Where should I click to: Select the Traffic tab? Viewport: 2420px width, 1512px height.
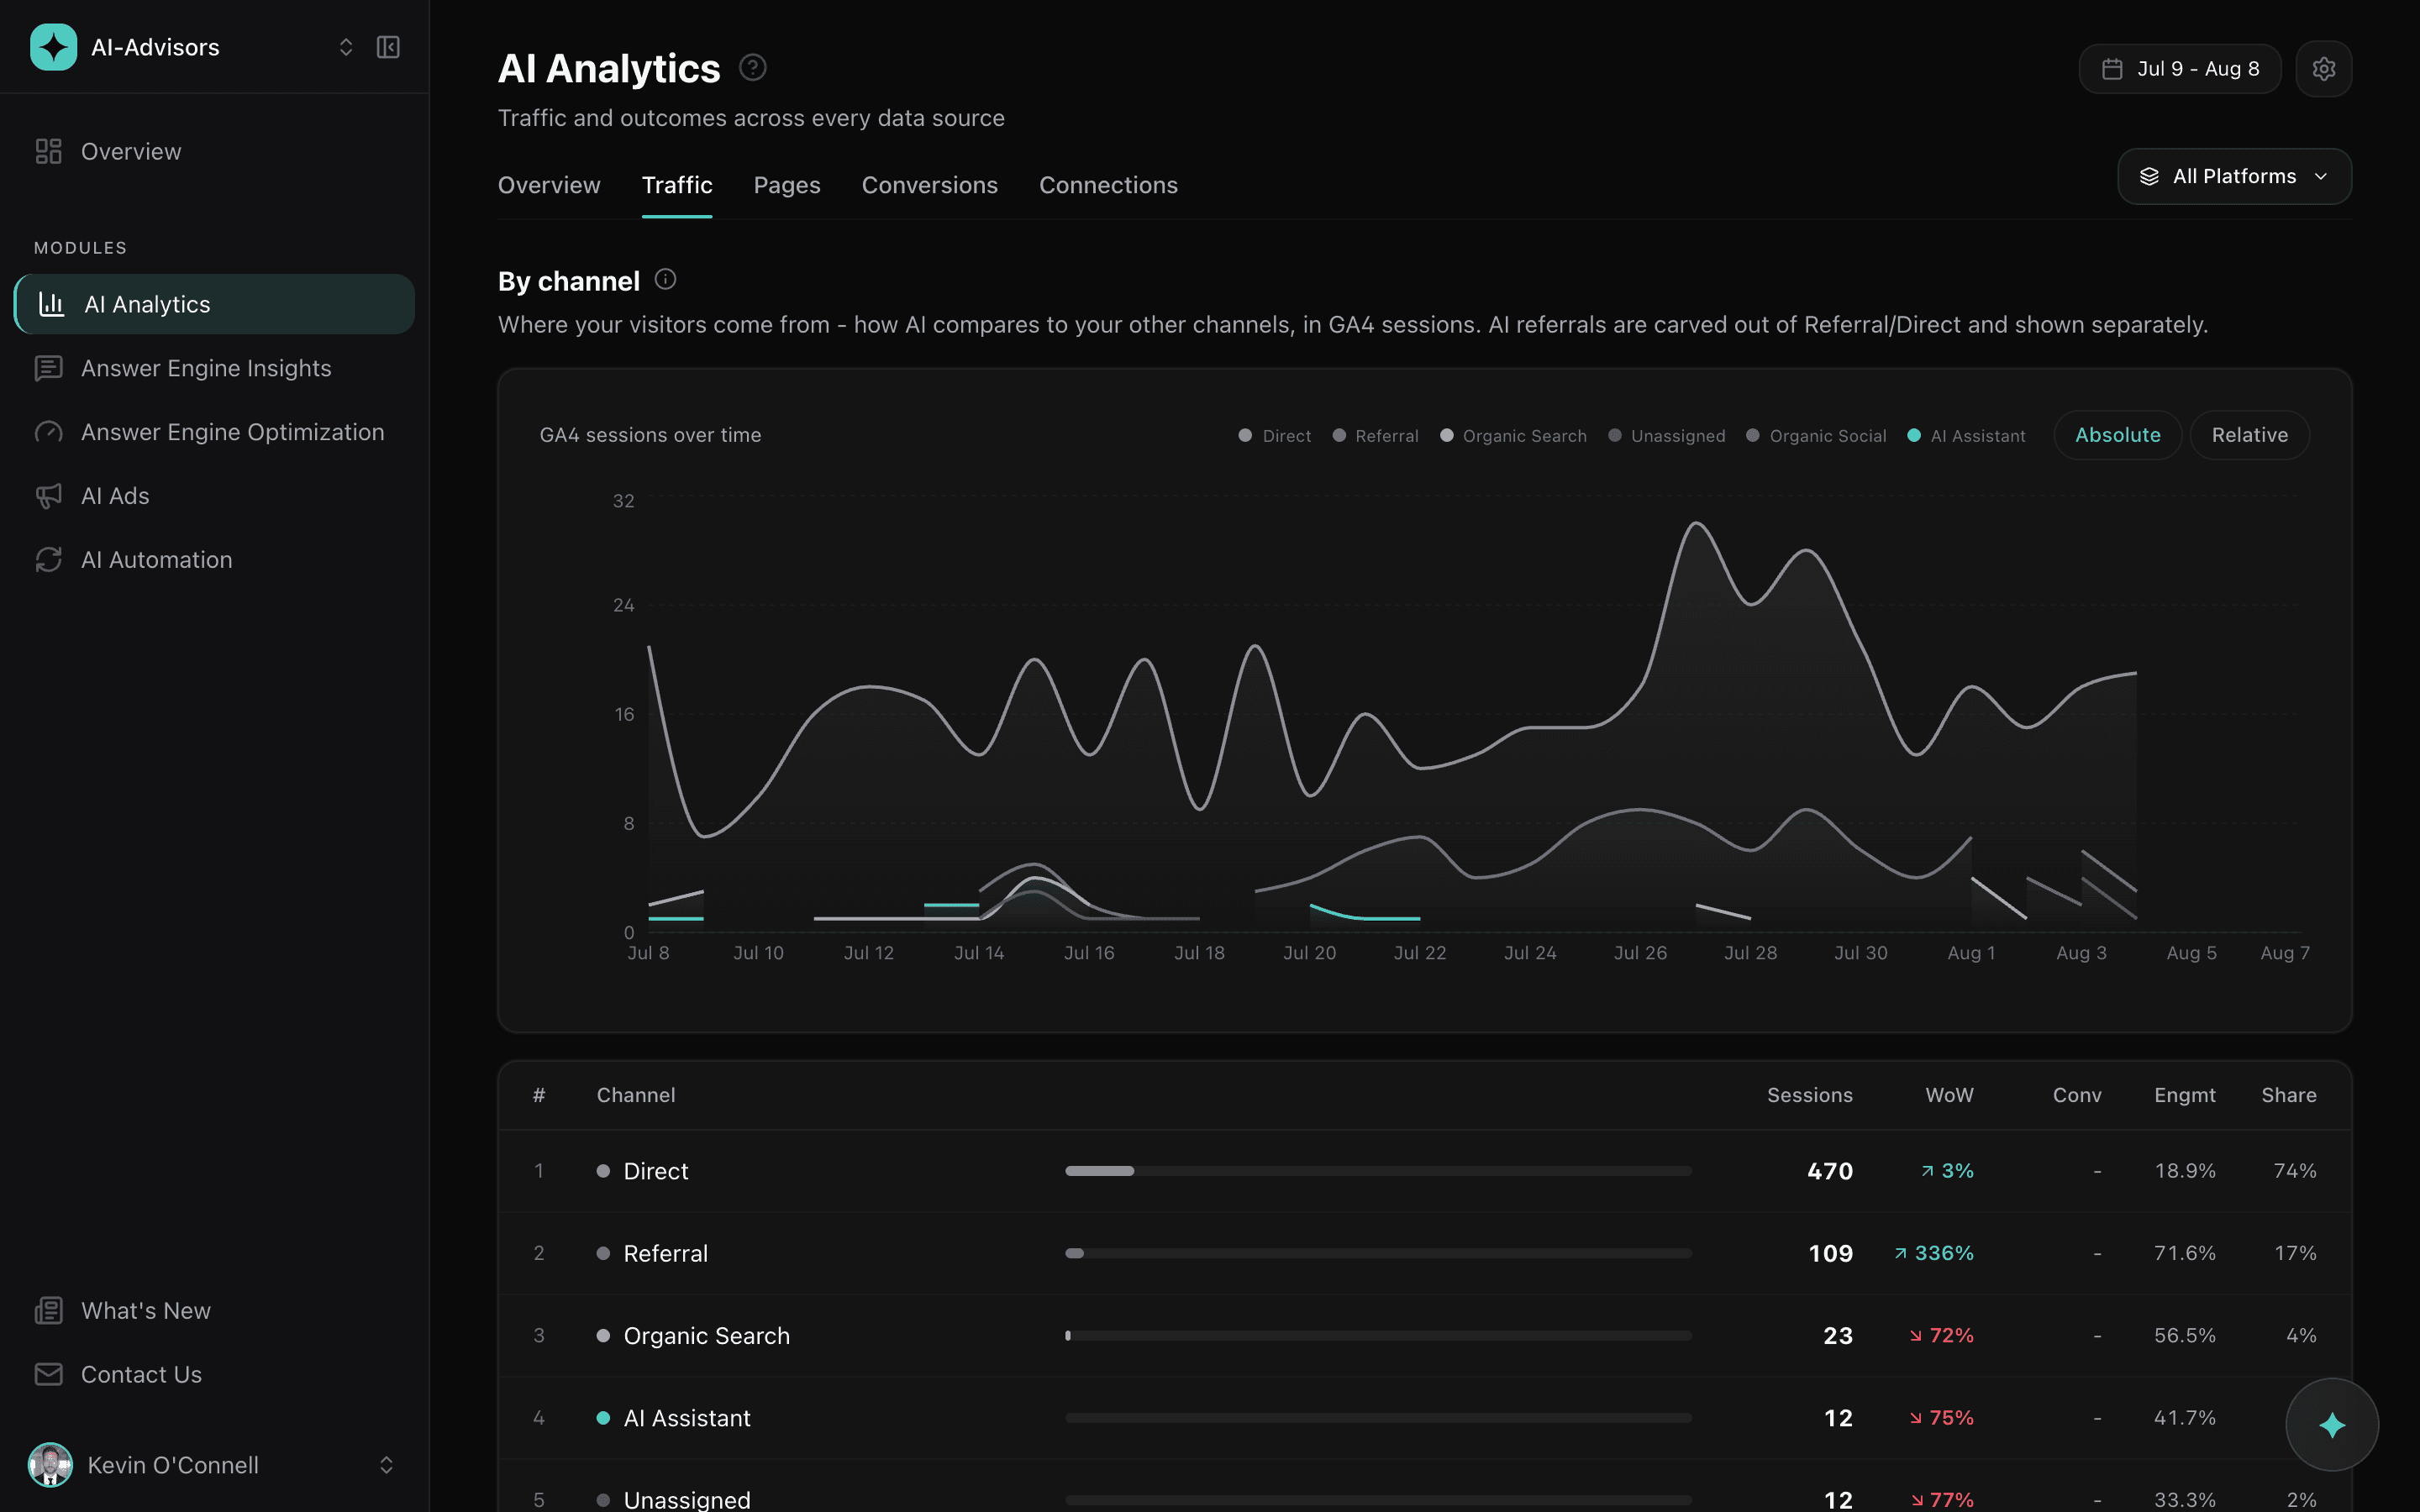677,185
